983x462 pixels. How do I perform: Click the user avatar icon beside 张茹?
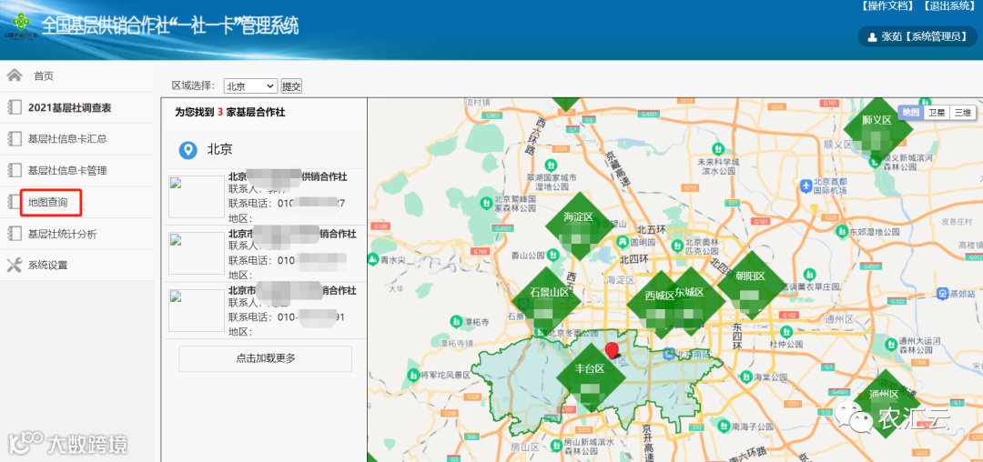pos(871,37)
